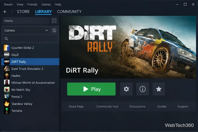Open game settings with the gear icon
The height and width of the screenshot is (132, 198).
pyautogui.click(x=126, y=89)
